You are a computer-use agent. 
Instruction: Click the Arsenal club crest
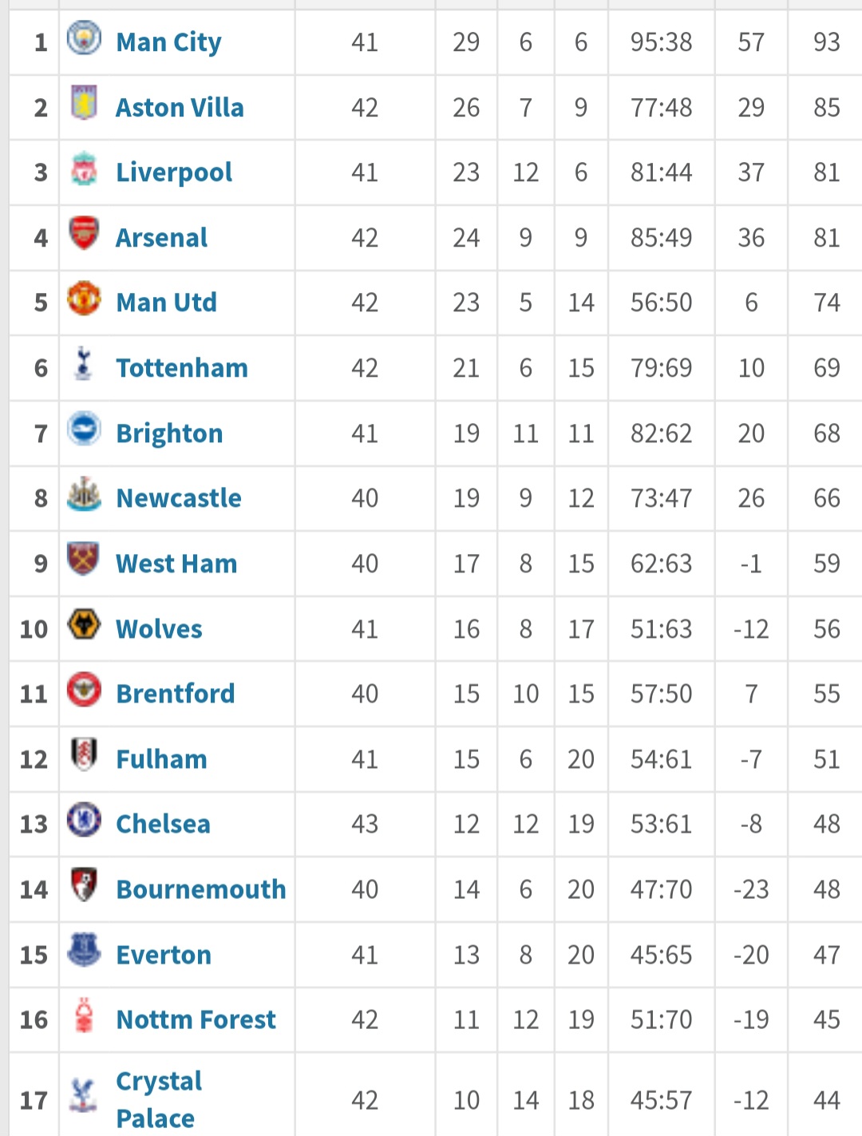84,232
